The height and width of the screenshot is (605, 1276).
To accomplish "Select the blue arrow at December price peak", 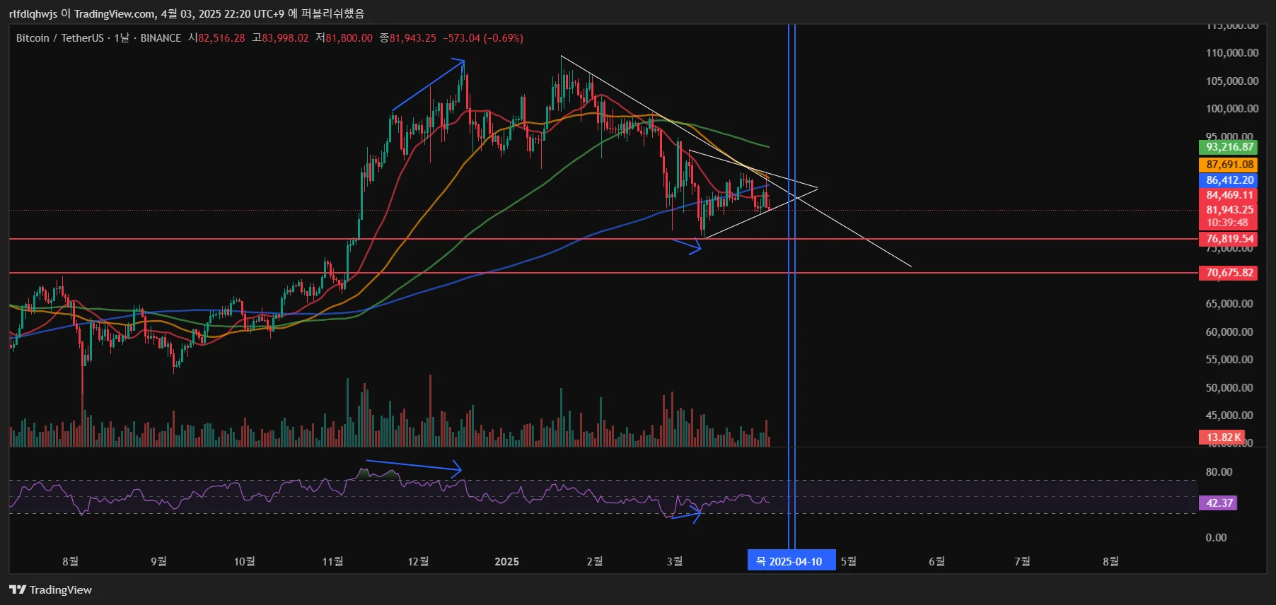I will point(429,85).
